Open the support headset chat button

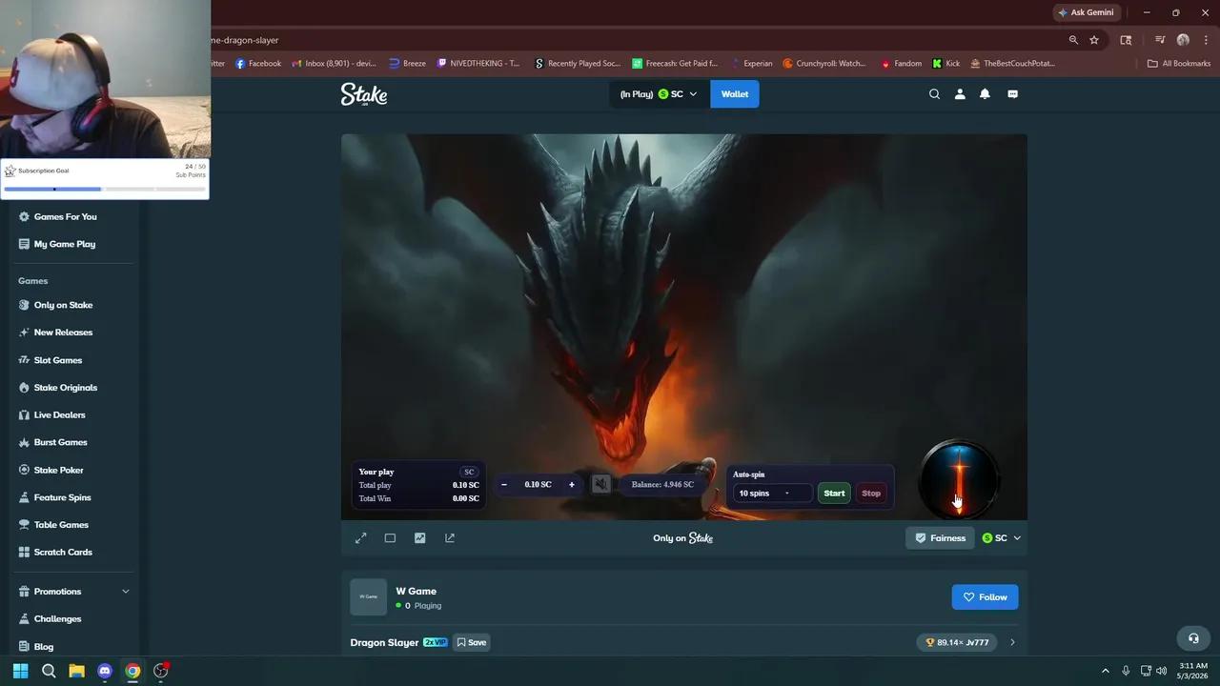[1192, 638]
